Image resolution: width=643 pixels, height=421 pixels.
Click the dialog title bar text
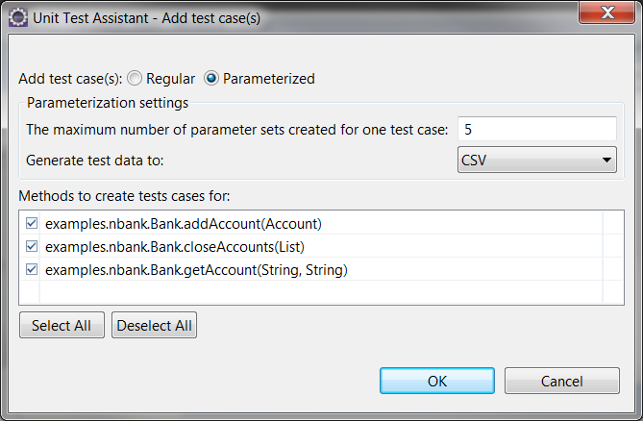(x=146, y=18)
